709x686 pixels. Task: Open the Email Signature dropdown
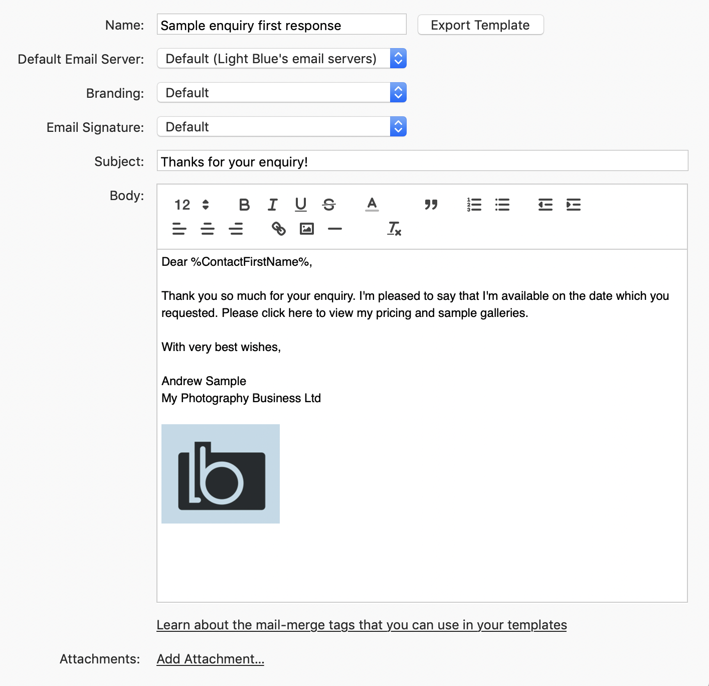tap(281, 127)
